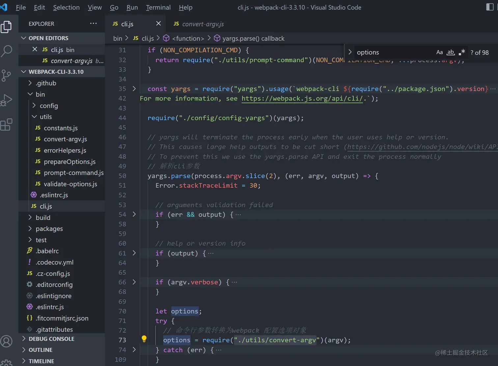The image size is (498, 366).
Task: Open the Accounts menu icon
Action: click(x=7, y=341)
